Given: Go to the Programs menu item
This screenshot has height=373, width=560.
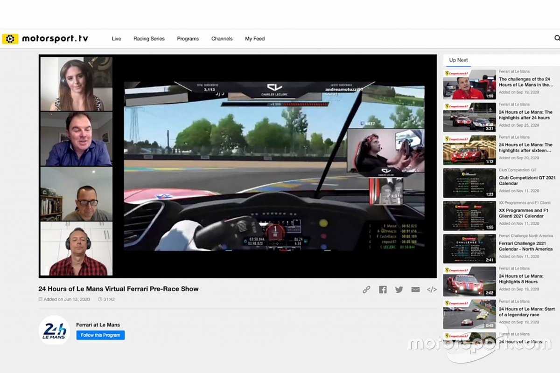Looking at the screenshot, I should [x=188, y=39].
